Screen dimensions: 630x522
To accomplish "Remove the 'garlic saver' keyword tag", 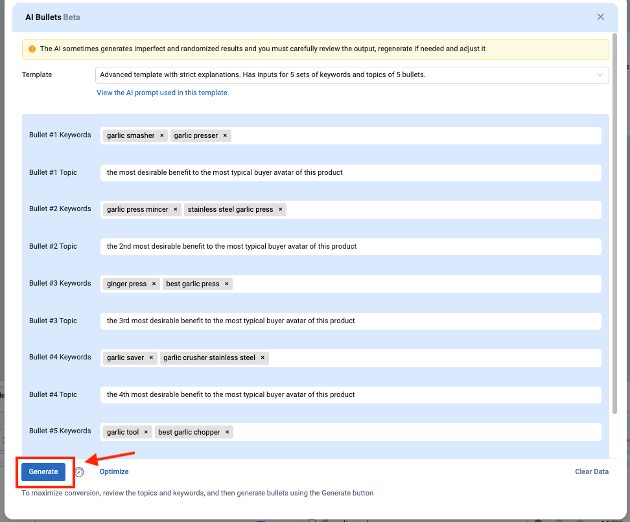I will (x=151, y=357).
